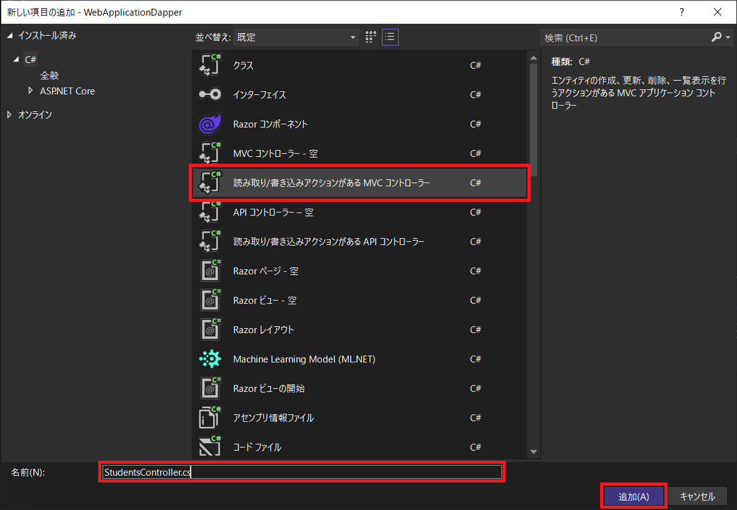Viewport: 737px width, 510px height.
Task: Click the Razor コンポーネント icon
Action: [210, 124]
